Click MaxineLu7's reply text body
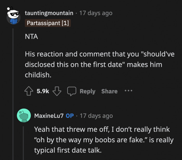Image resolution: width=182 pixels, height=160 pixels. [x=103, y=140]
